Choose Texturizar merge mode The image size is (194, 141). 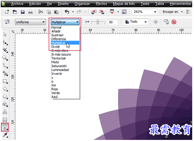(x=65, y=58)
